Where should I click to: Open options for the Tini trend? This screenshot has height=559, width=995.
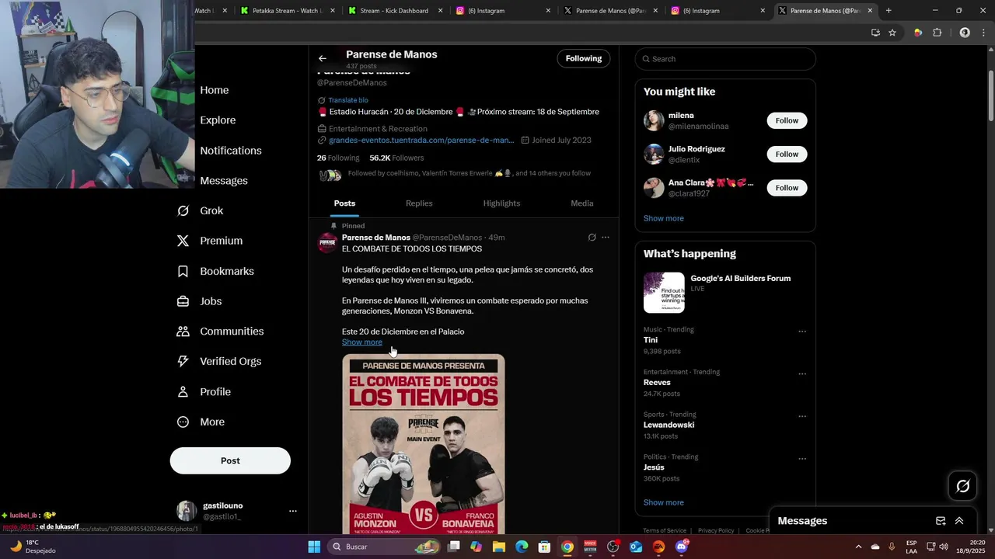coord(802,332)
